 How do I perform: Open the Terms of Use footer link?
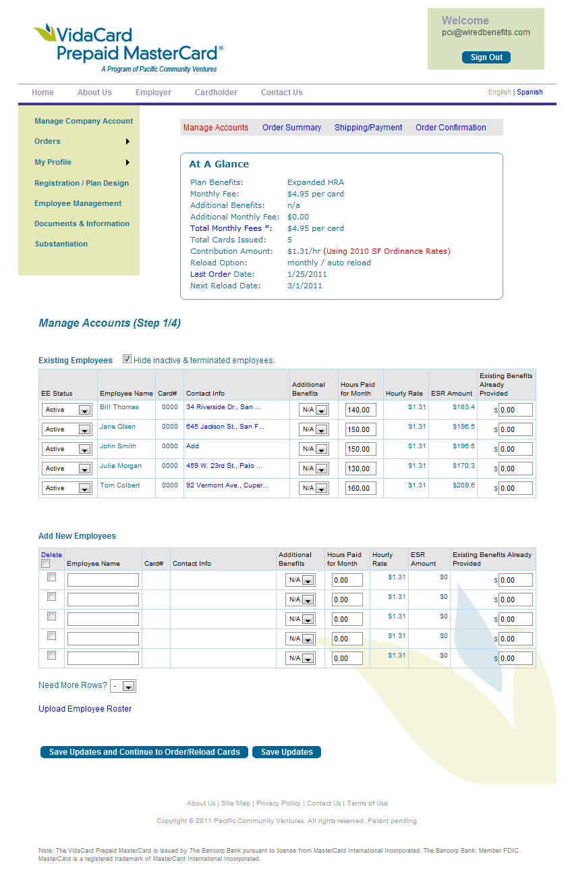tap(367, 803)
